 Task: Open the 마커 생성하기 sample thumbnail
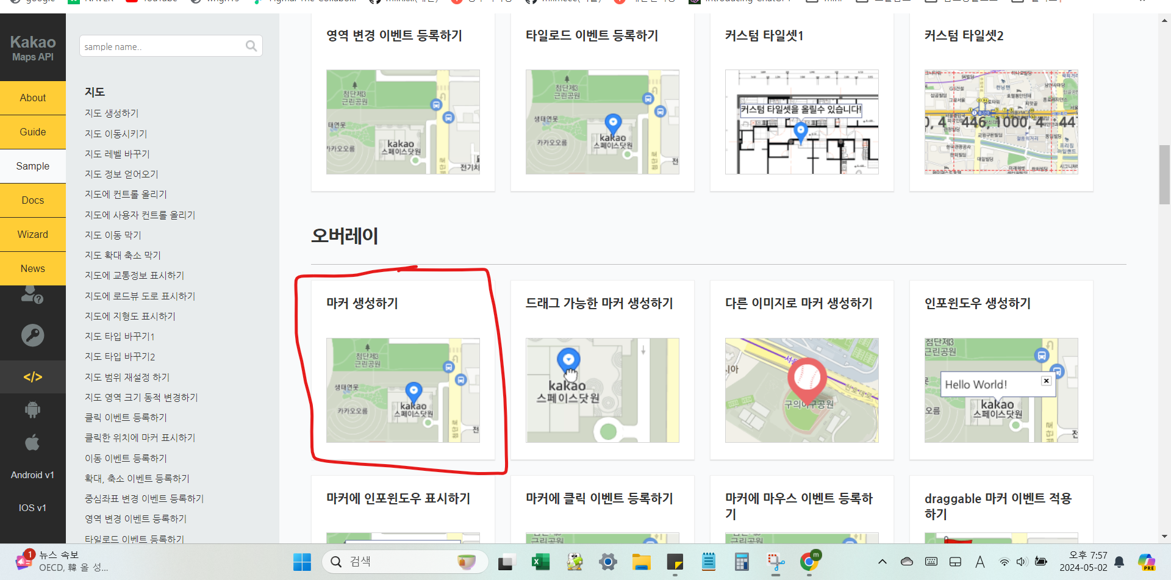(403, 390)
